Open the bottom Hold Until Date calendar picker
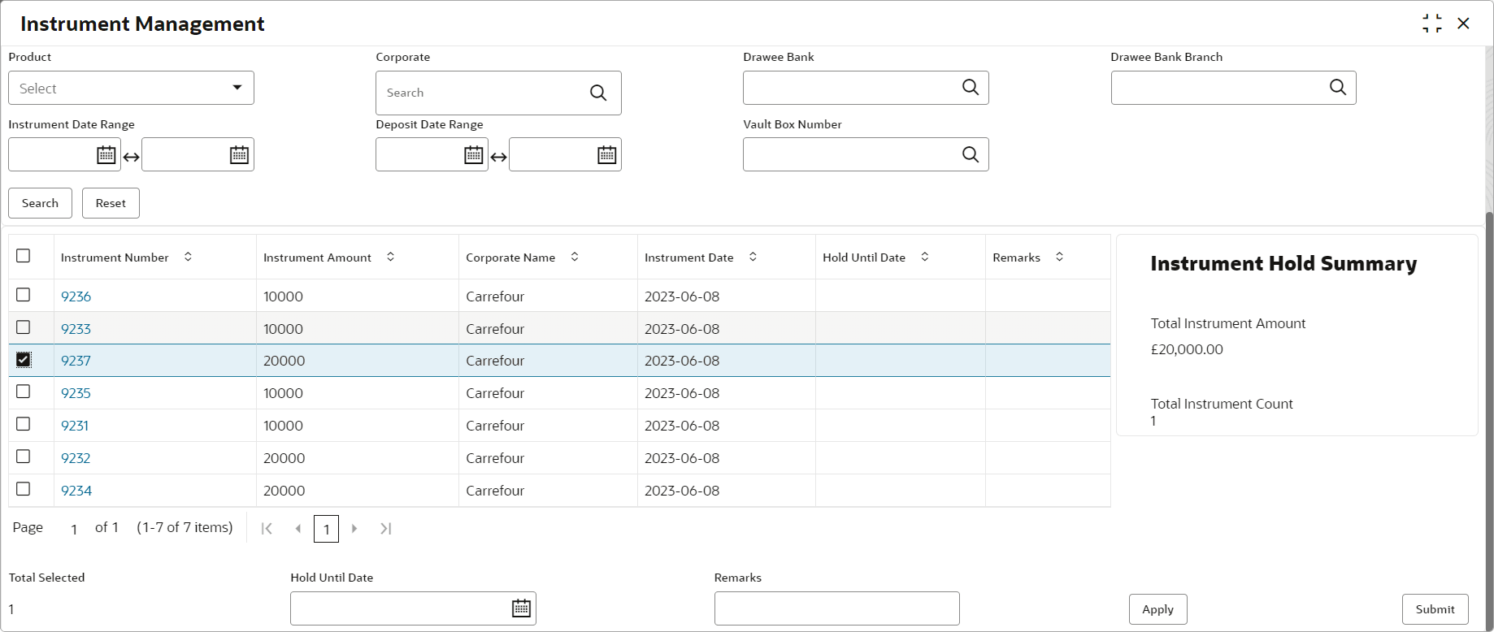The height and width of the screenshot is (632, 1494). pos(521,608)
